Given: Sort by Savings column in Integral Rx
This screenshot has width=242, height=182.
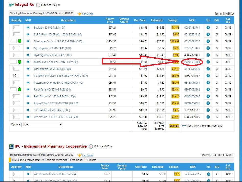Looking at the screenshot, I should [172, 20].
